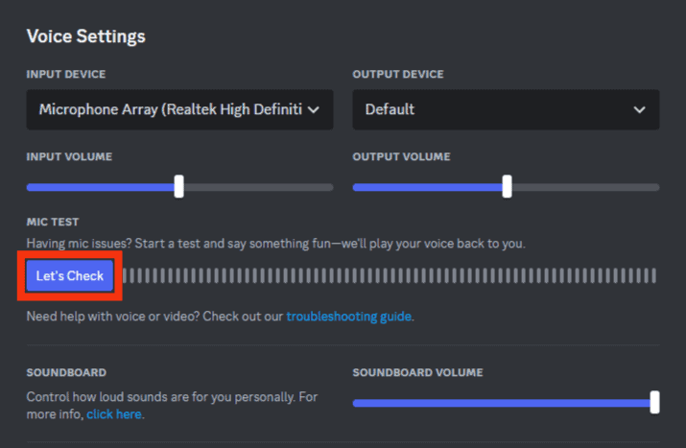Click the mic test level meter bars
Screen dimensions: 686x448
[389, 275]
